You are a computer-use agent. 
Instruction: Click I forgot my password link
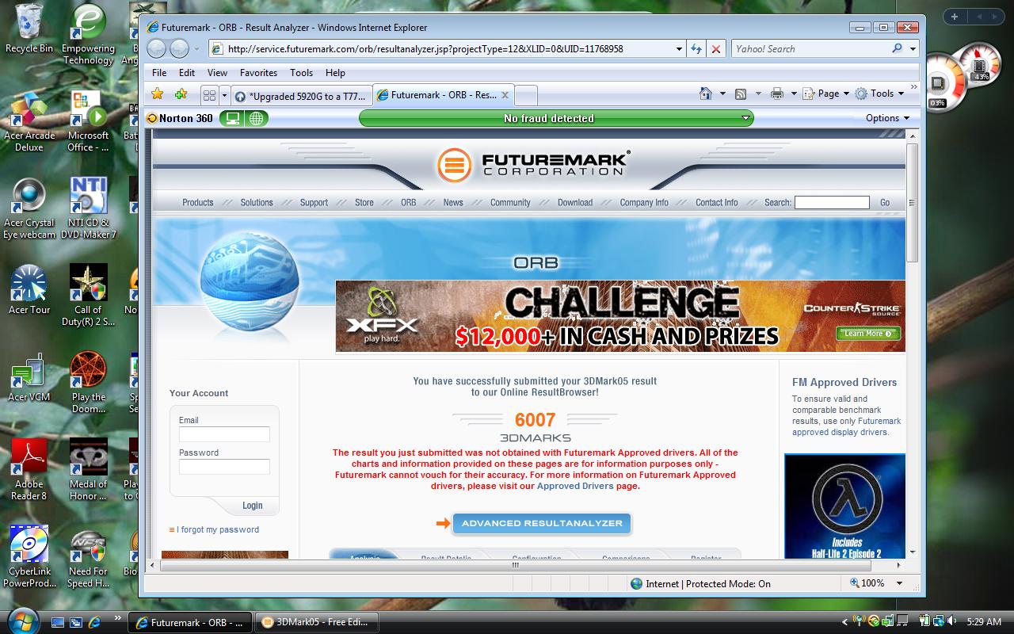click(x=218, y=529)
